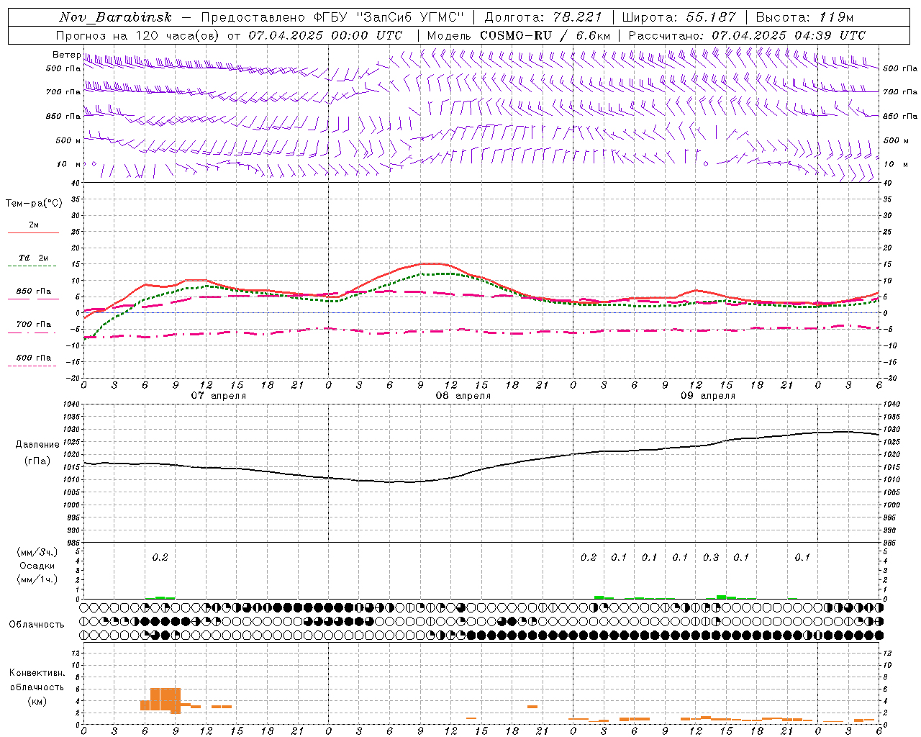Screen dimensions: 921x737
Task: Click the '0.3' precipitation value
Action: (x=711, y=557)
